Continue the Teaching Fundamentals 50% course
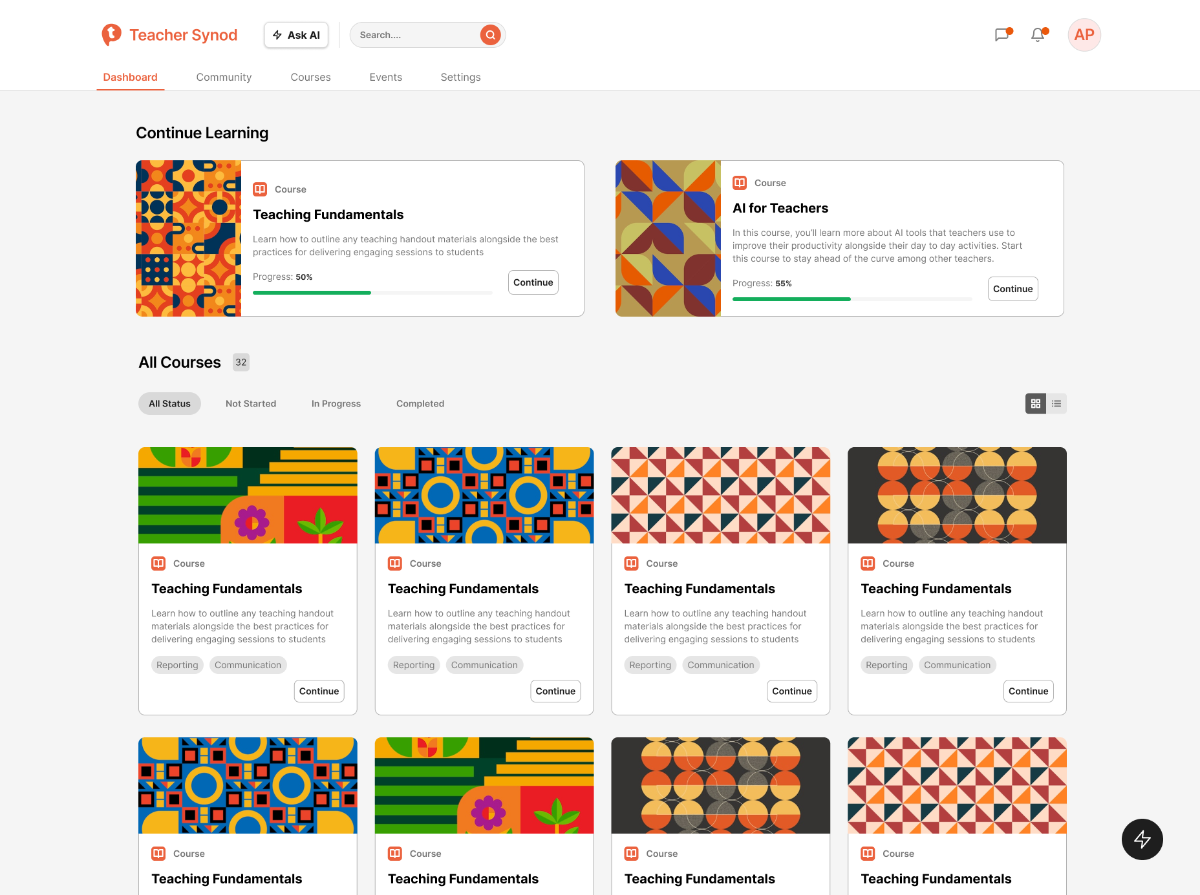The height and width of the screenshot is (895, 1200). point(533,282)
